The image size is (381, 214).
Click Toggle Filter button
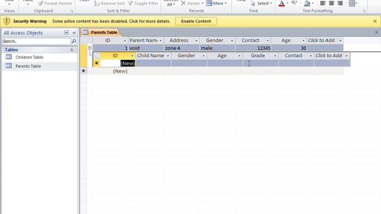tap(143, 3)
